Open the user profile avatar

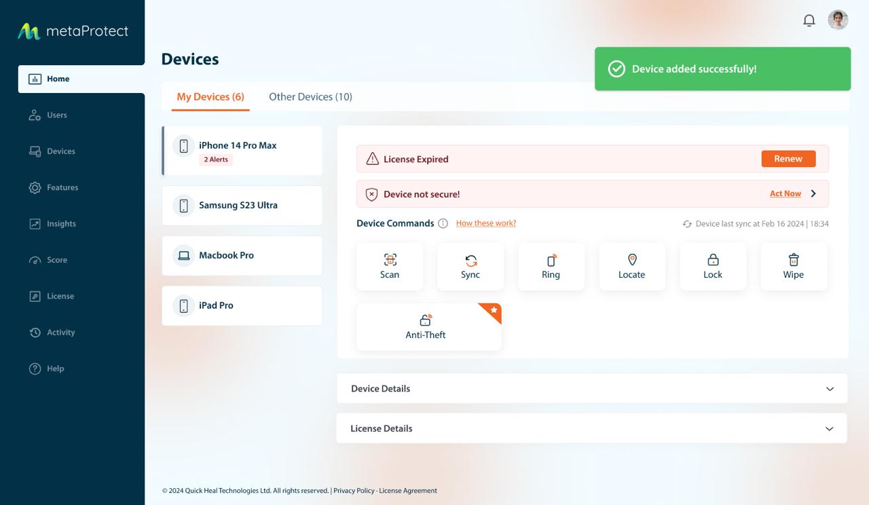point(838,20)
